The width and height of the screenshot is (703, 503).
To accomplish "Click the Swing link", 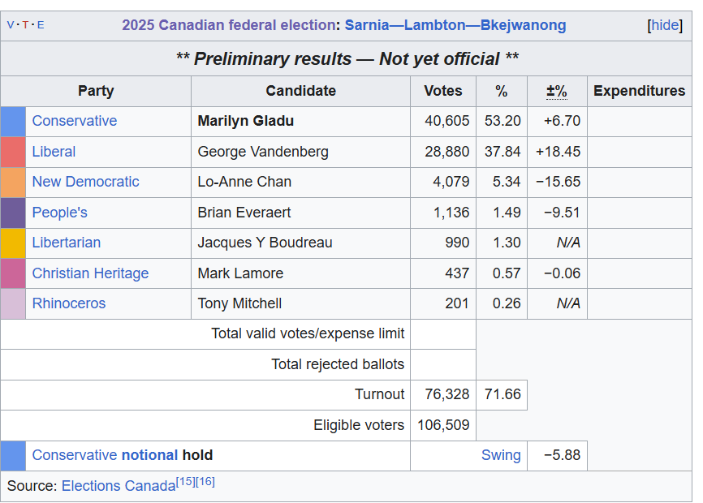I will click(501, 455).
